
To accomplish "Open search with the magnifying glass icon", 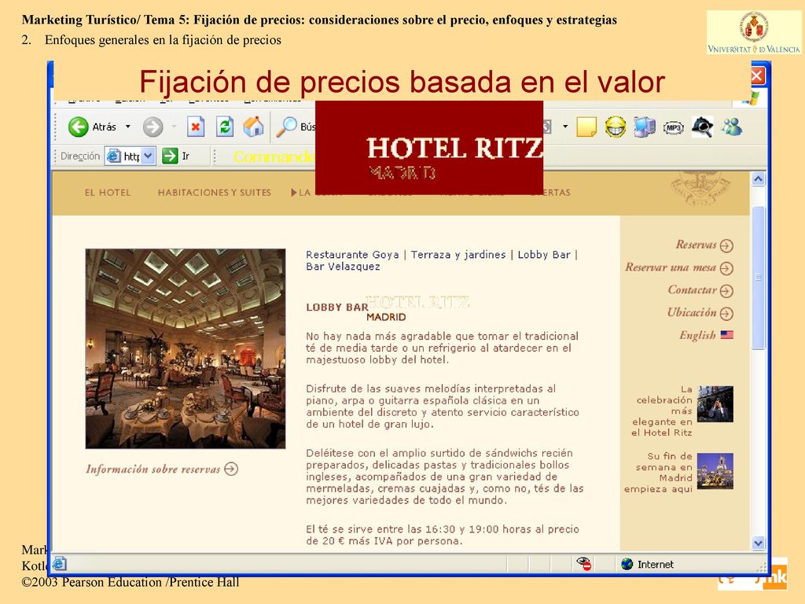I will 286,127.
